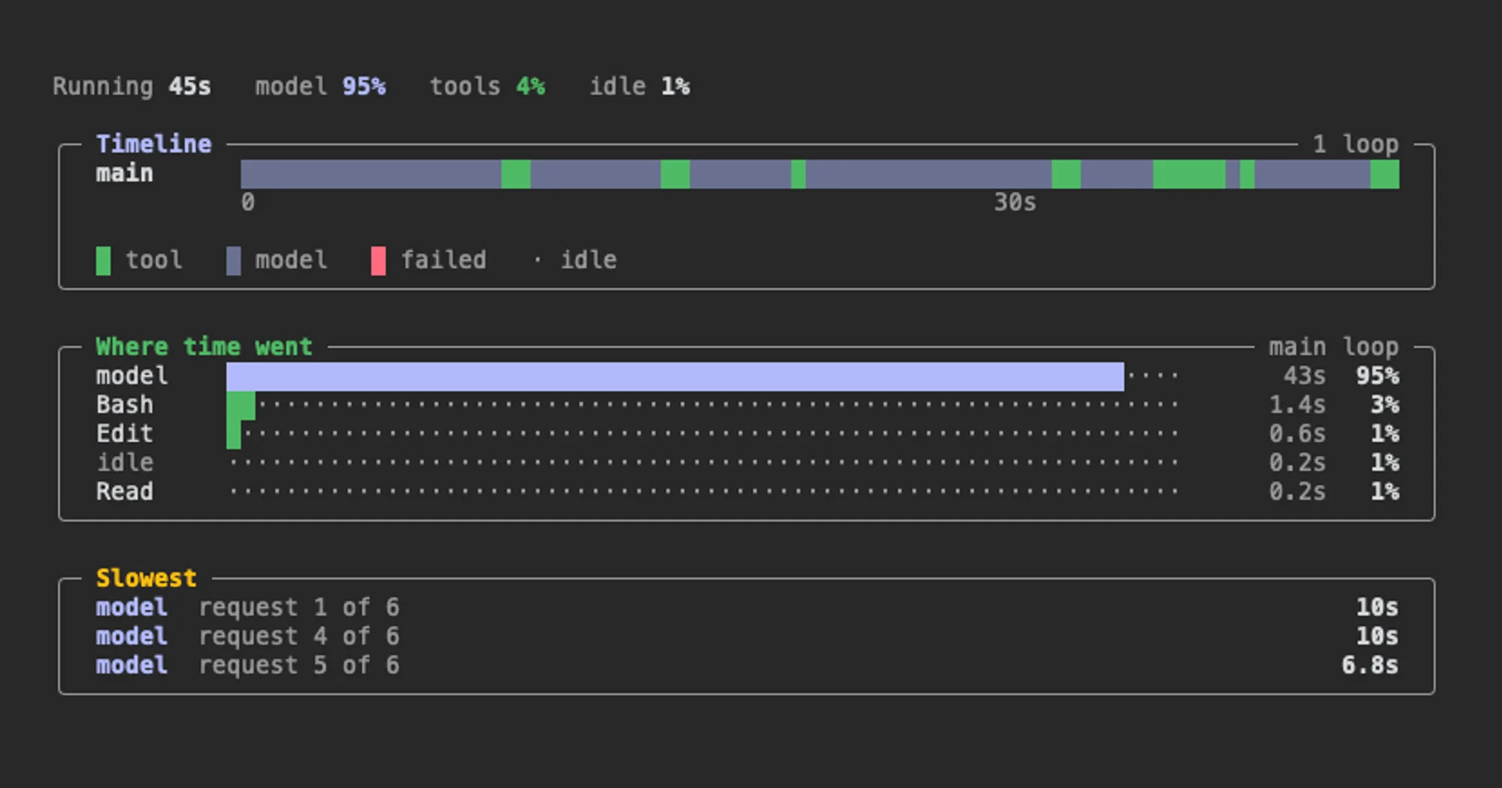Screen dimensions: 1502x788
Task: Click the 6.8s slowest duration value
Action: [1370, 666]
